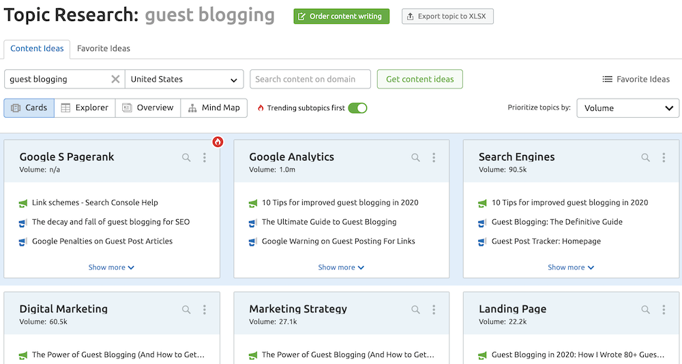Click the trending fire badge on Google S Pagerank card
This screenshot has height=364, width=682.
218,142
